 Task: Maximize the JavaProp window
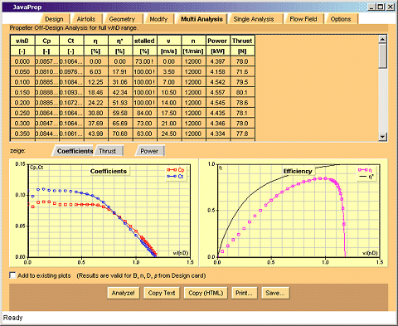[x=381, y=7]
